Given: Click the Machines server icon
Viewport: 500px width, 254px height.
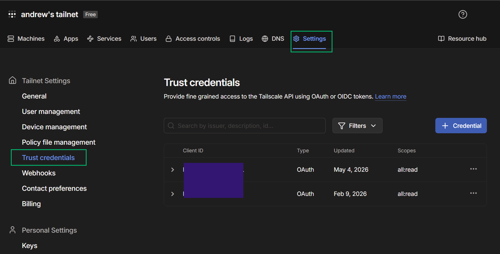Looking at the screenshot, I should pyautogui.click(x=11, y=39).
